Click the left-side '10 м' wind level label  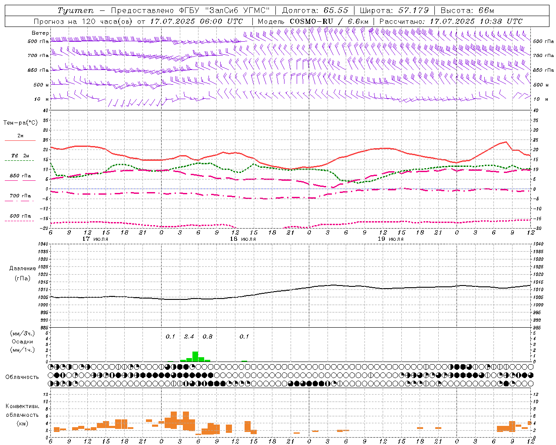point(41,99)
